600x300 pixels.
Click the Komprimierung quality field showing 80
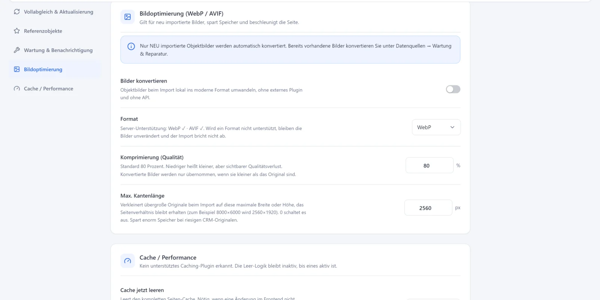(429, 165)
